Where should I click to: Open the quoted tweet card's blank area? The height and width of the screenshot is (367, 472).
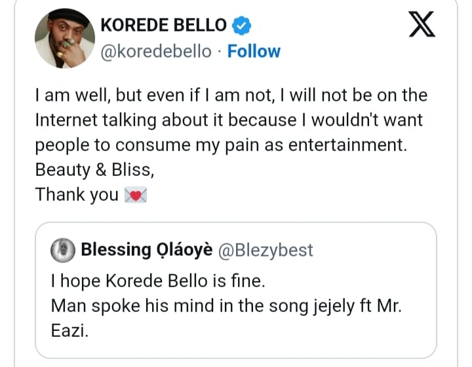pos(295,334)
